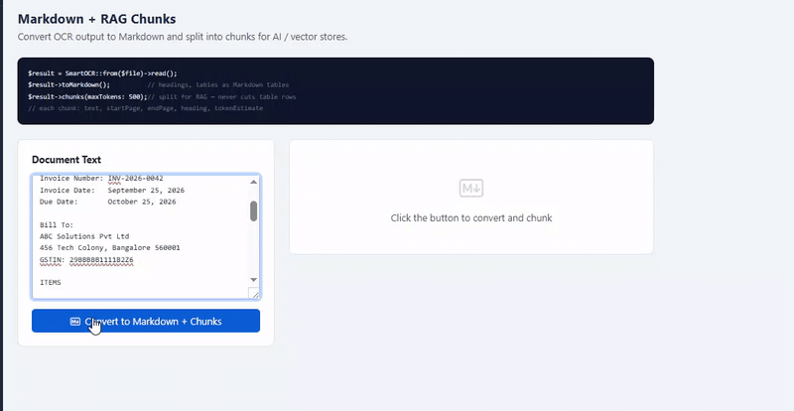Click the 'Document Text' heading
The height and width of the screenshot is (411, 794).
coord(66,160)
